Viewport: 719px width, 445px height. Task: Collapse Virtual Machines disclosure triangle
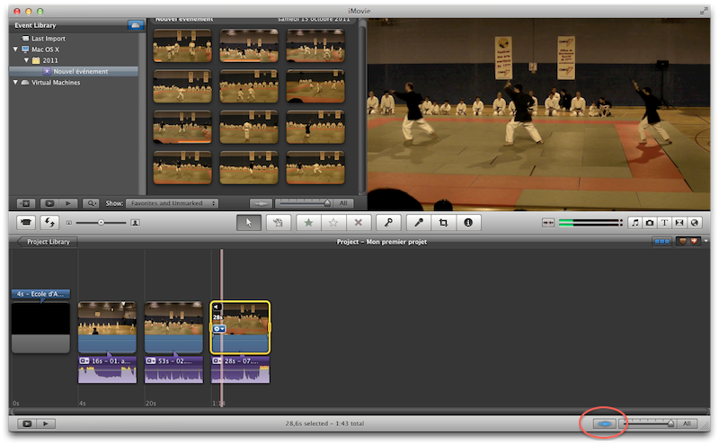(x=15, y=82)
